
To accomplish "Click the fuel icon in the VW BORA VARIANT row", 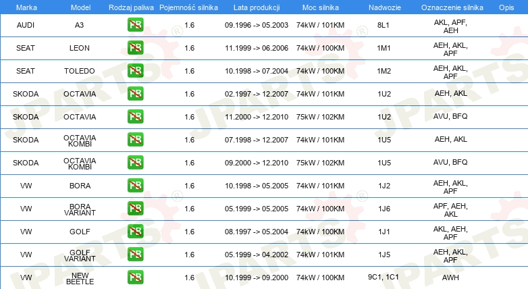I will [x=135, y=208].
